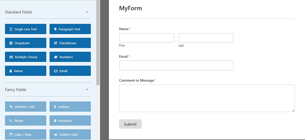Click the First name input box
305x140 pixels.
point(147,38)
